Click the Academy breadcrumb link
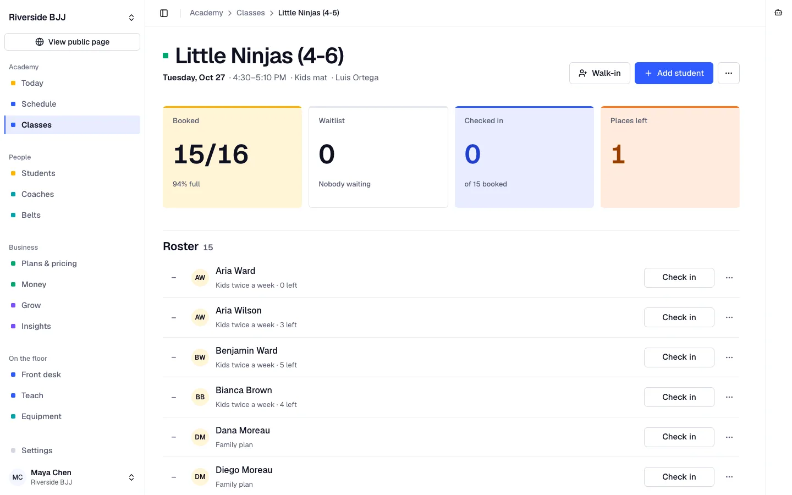 click(206, 13)
